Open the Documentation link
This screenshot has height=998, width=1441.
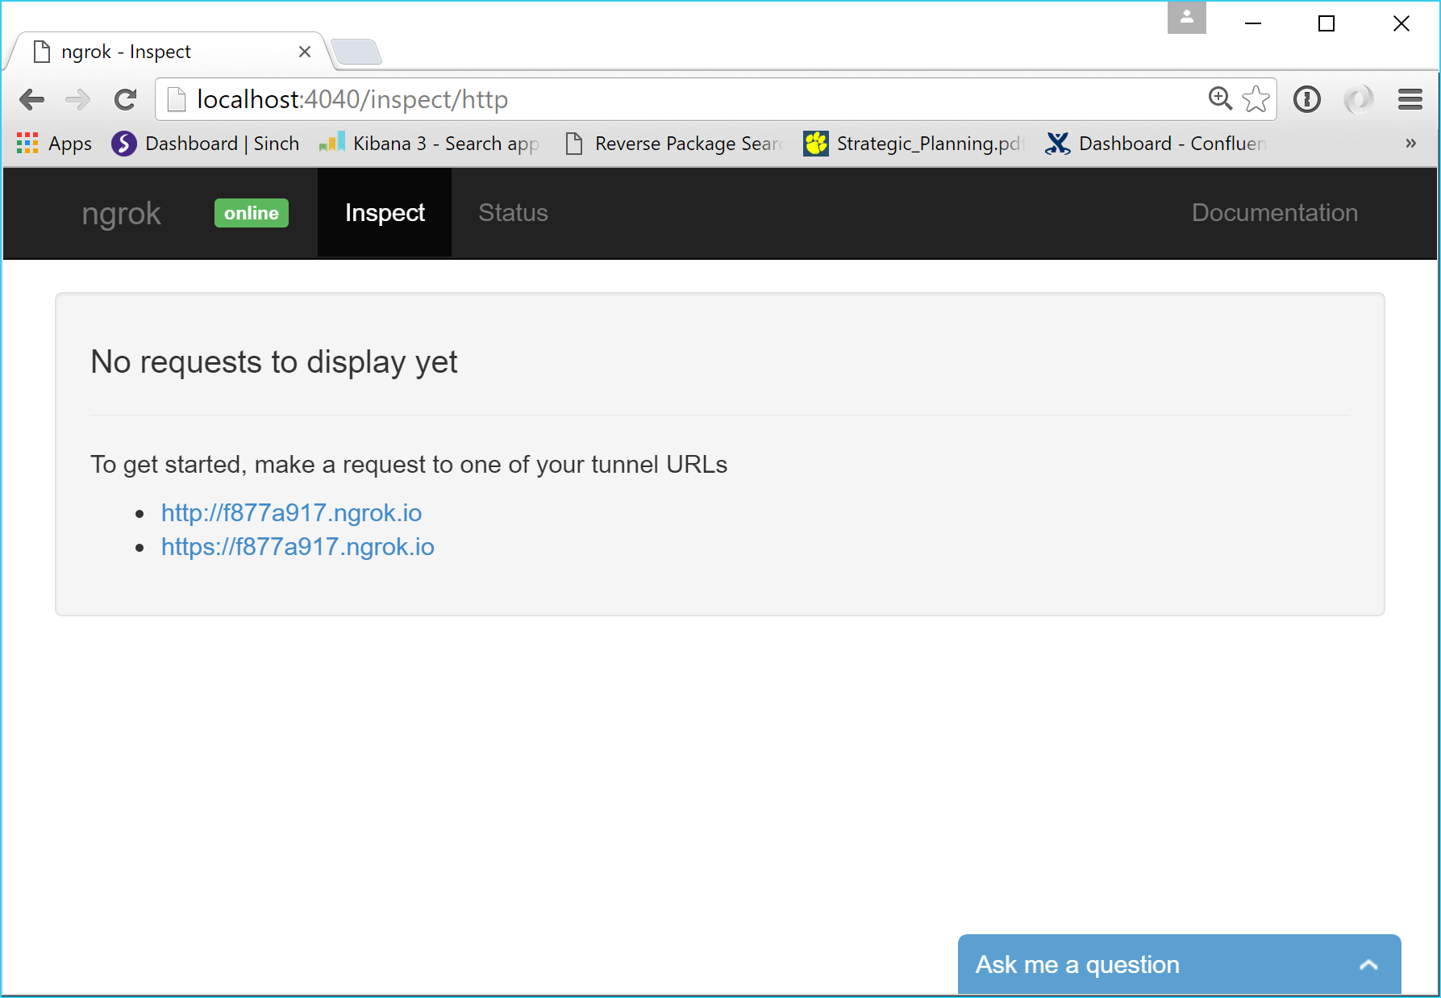[1274, 212]
